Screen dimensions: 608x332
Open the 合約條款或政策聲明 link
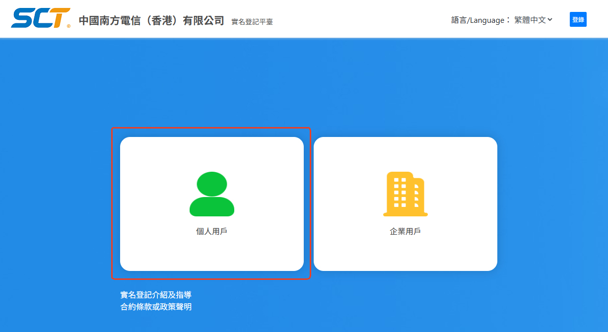[156, 307]
